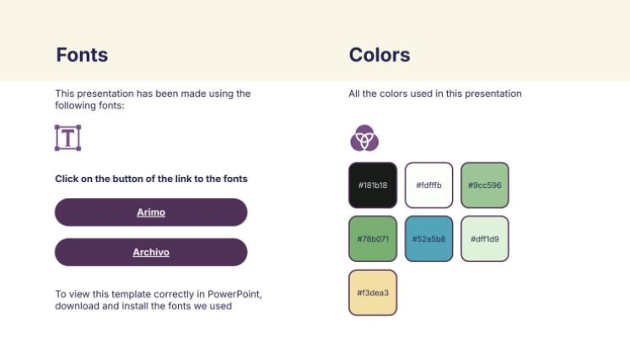Select the white #fdfffb color swatch
Viewport: 630px width, 354px height.
click(428, 185)
